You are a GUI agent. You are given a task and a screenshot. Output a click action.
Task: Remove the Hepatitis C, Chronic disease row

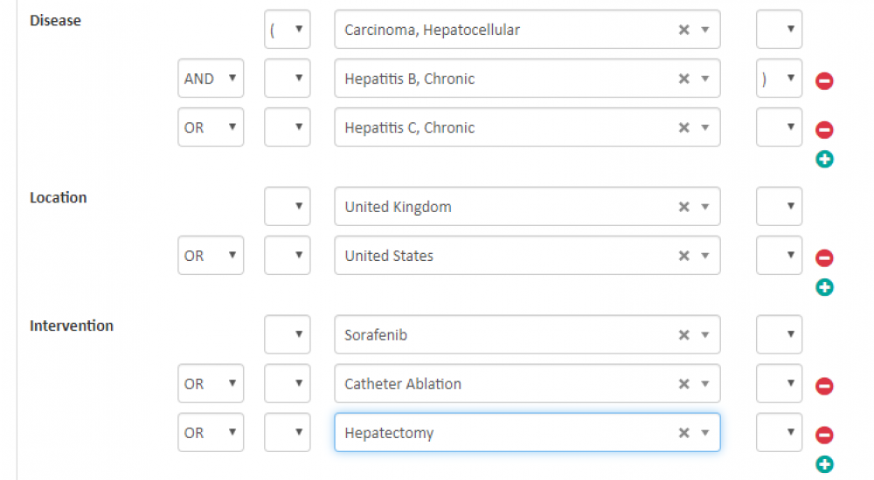click(x=824, y=130)
